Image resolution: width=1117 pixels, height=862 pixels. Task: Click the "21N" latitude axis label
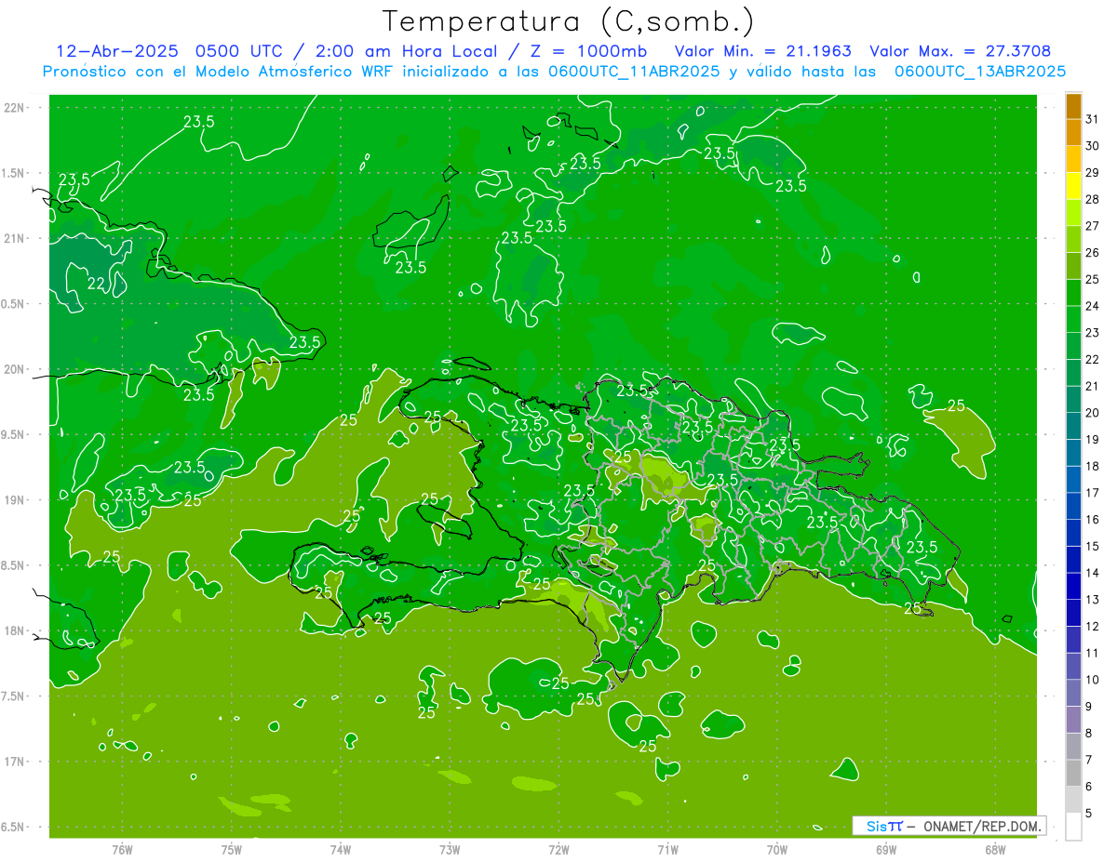[x=15, y=238]
